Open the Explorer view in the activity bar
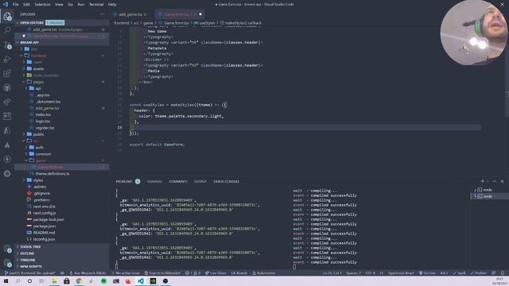This screenshot has height=286, width=509. 7,16
